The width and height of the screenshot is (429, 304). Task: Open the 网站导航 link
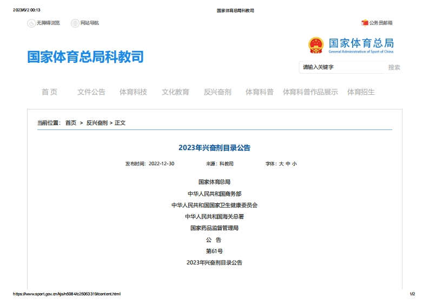89,23
